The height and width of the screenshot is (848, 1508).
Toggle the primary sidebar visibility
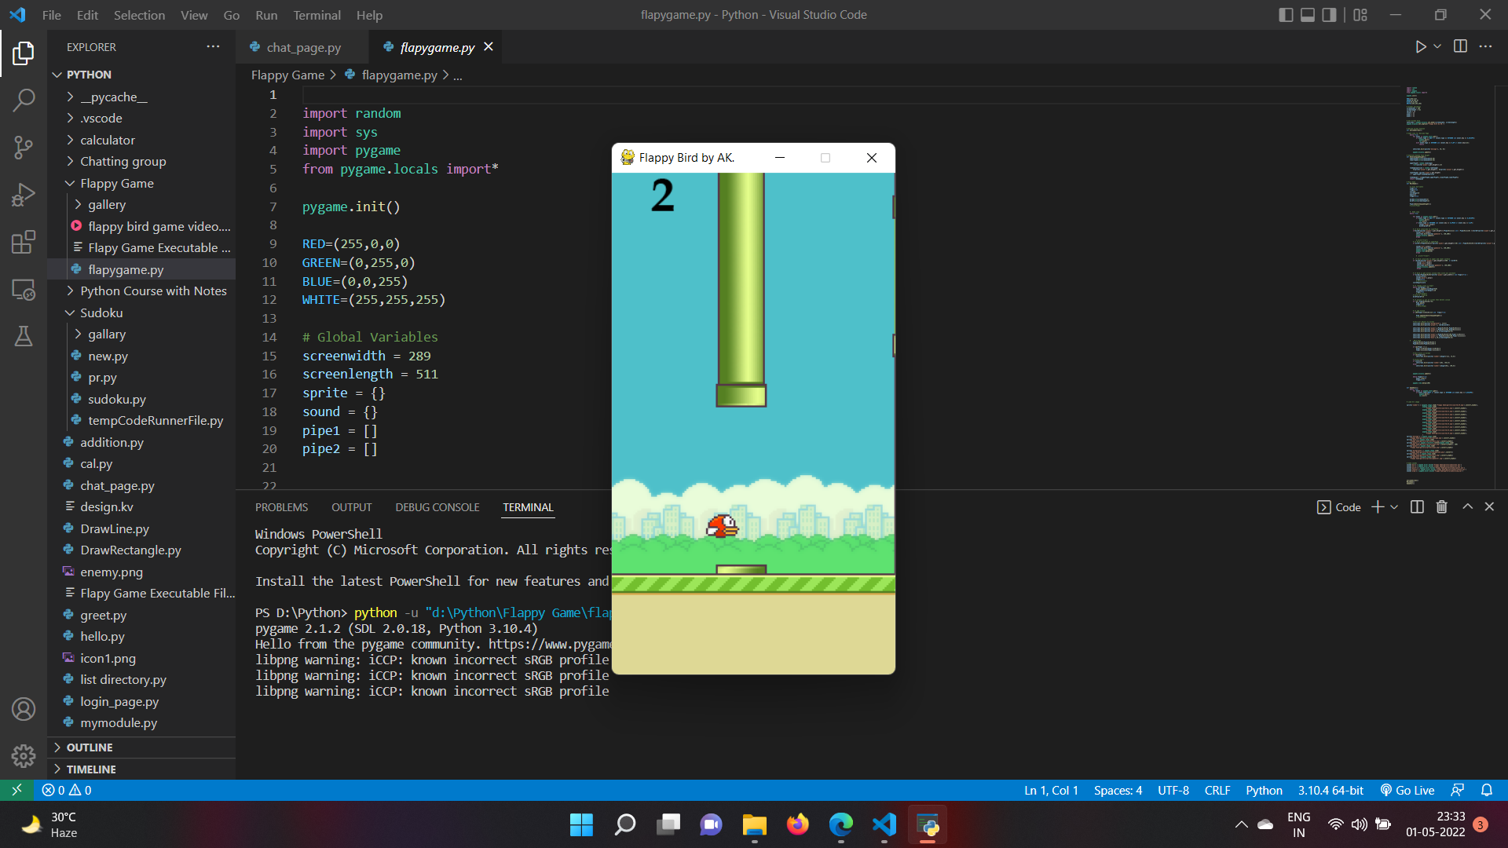(1286, 14)
